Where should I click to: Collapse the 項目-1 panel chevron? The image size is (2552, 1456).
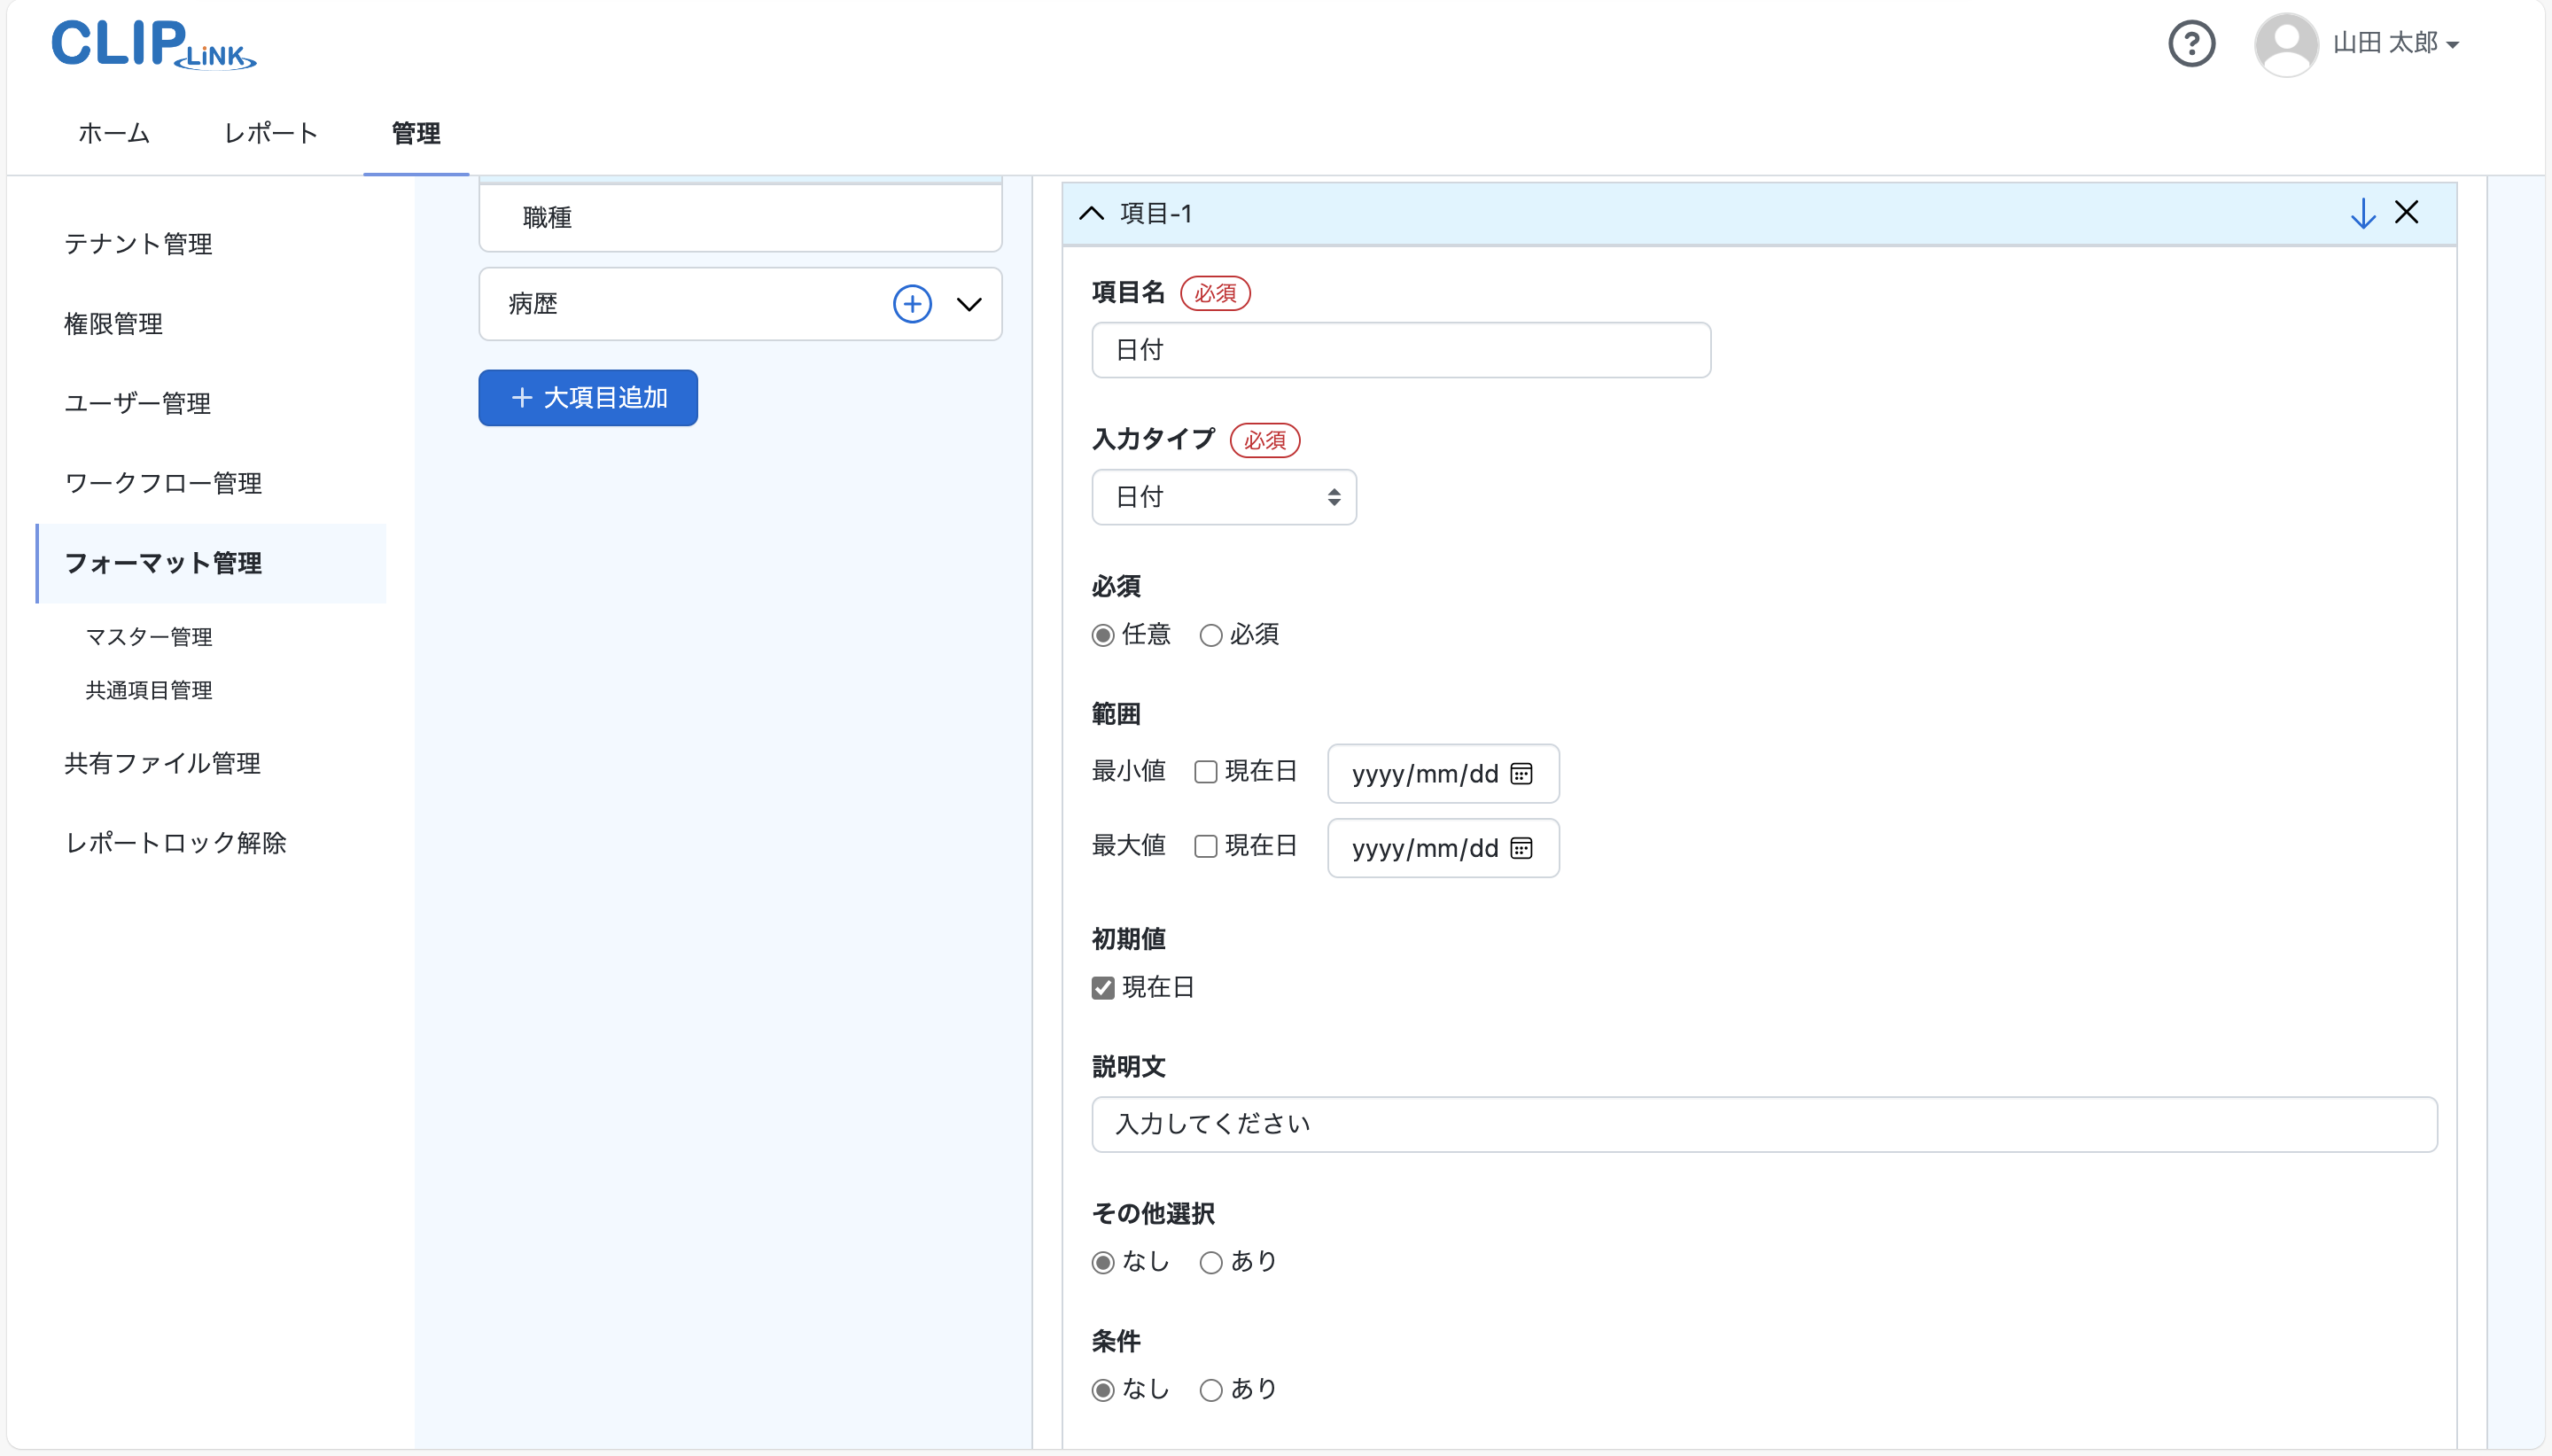pos(1092,213)
